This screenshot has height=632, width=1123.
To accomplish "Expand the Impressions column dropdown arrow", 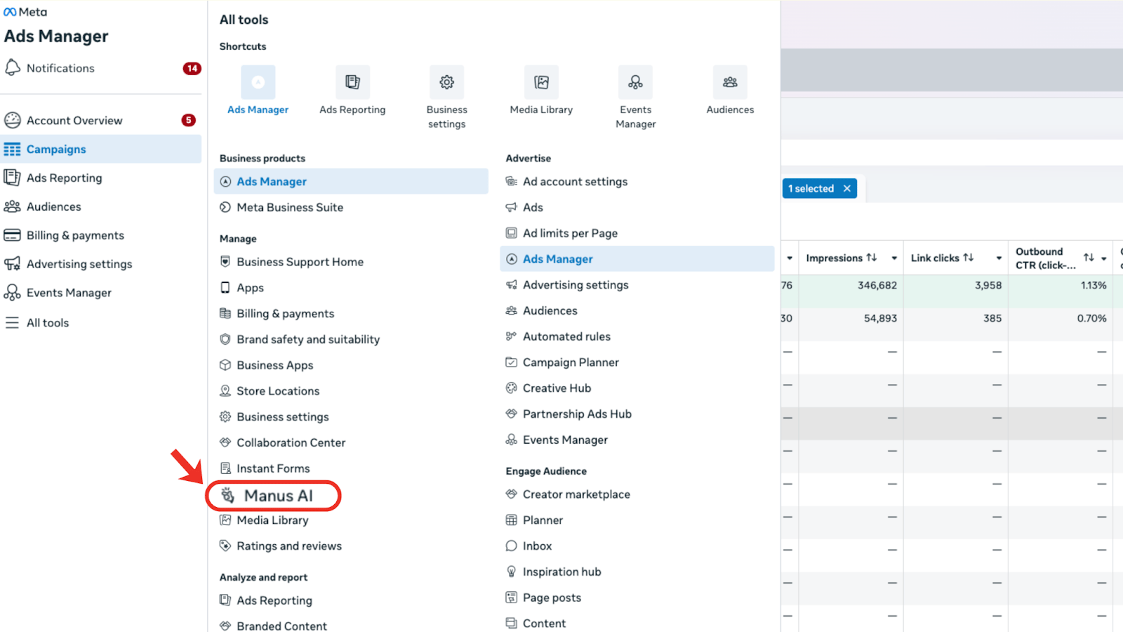I will tap(894, 258).
